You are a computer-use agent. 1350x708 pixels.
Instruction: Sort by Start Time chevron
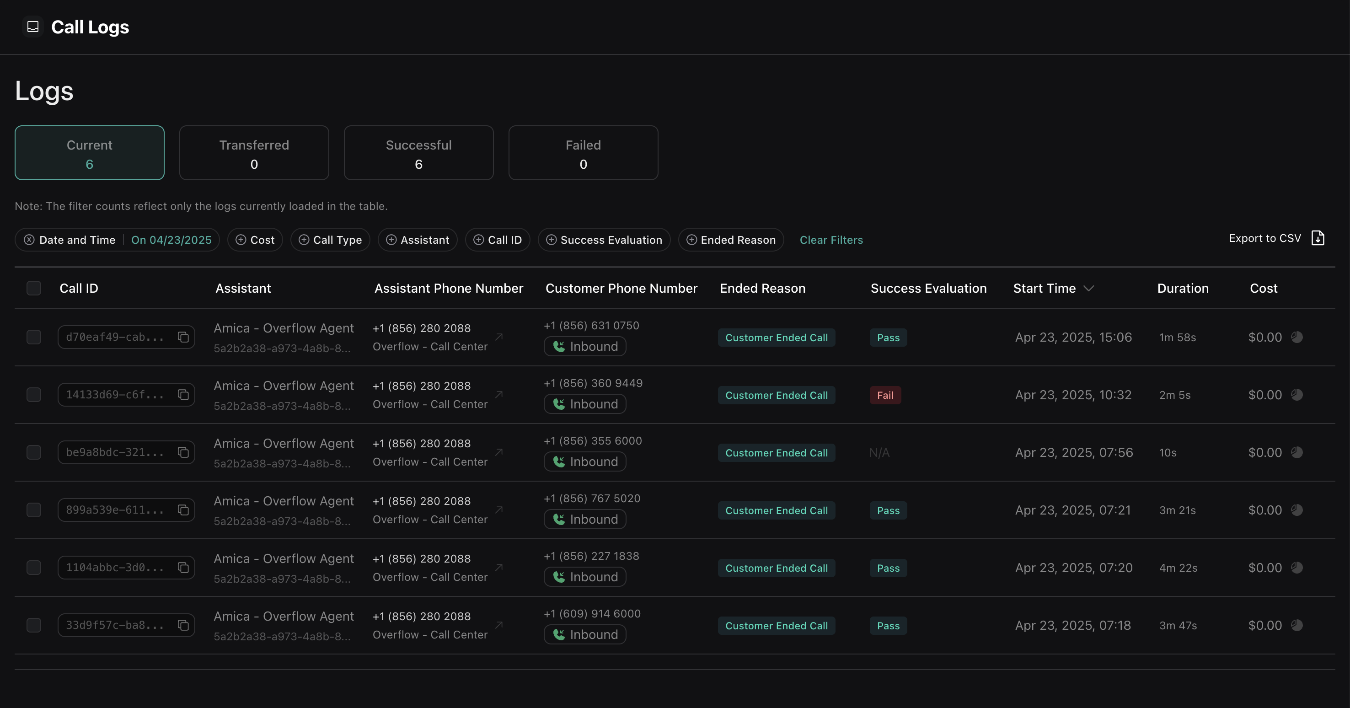(1088, 288)
